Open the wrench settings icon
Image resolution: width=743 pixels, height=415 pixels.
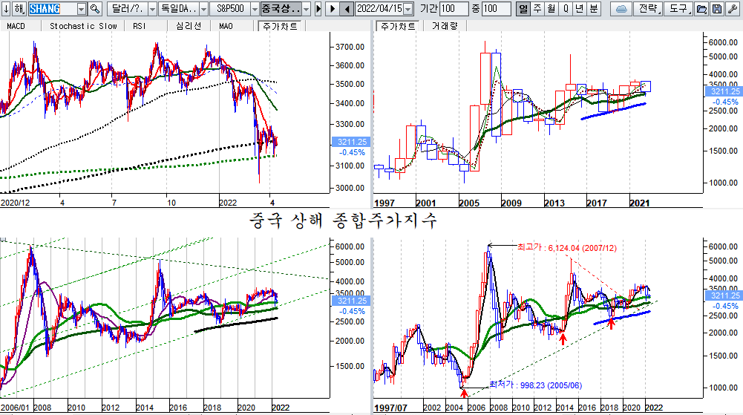click(731, 9)
